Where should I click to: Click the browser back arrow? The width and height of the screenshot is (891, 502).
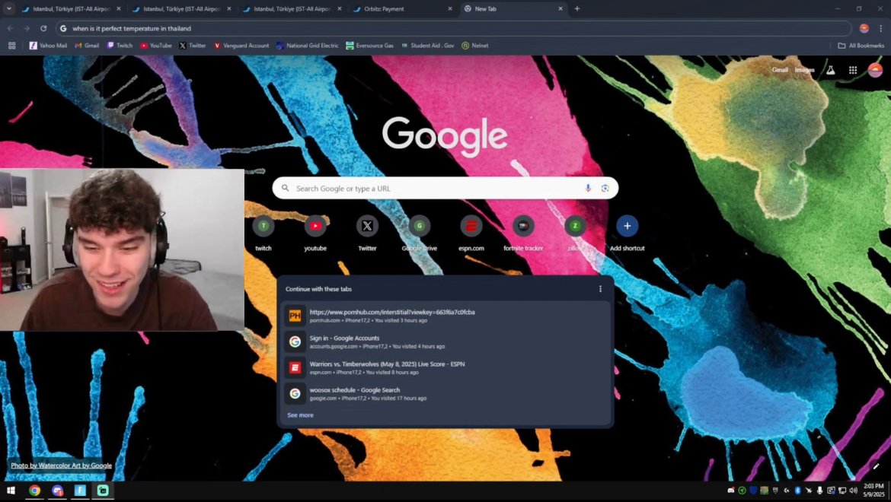[x=10, y=28]
